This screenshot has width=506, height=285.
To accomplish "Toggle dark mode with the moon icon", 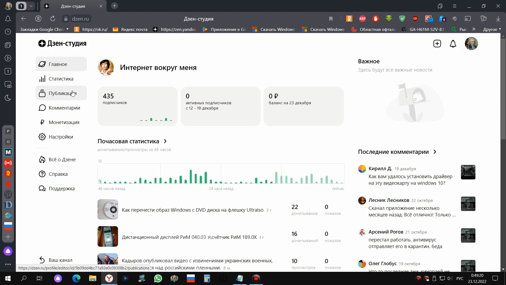I will [8, 98].
